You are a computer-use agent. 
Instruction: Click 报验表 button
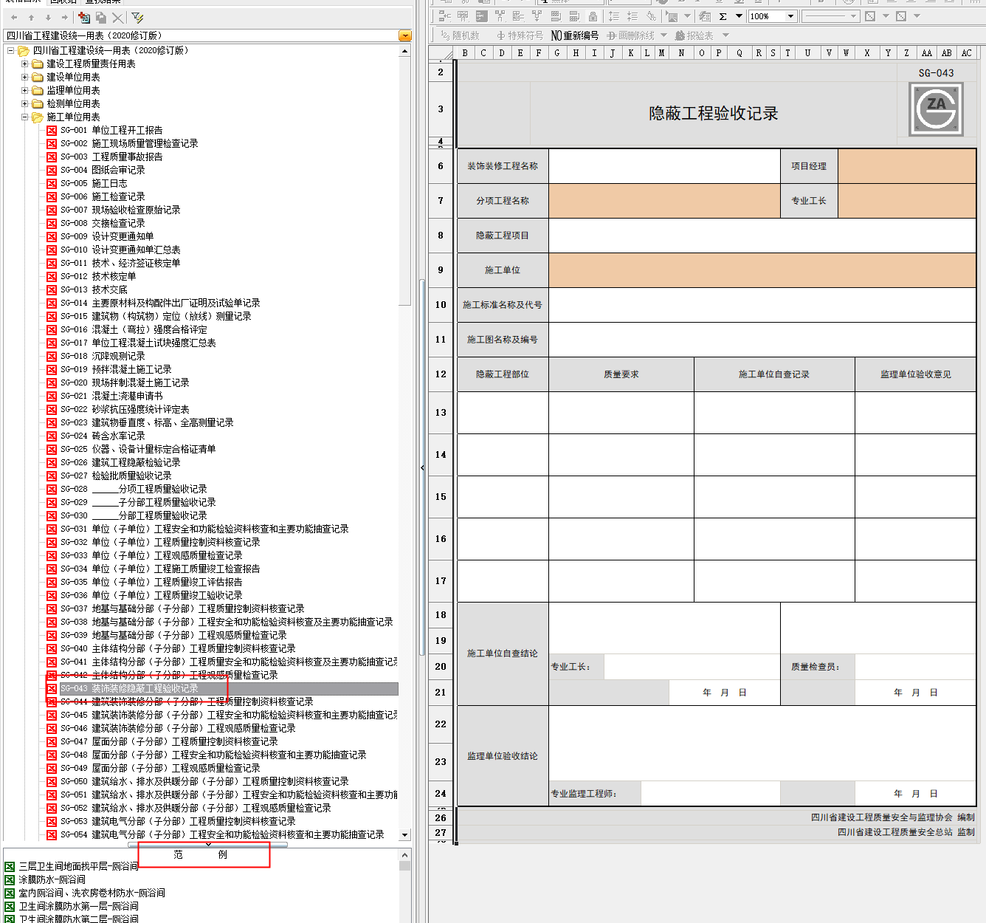(x=694, y=35)
